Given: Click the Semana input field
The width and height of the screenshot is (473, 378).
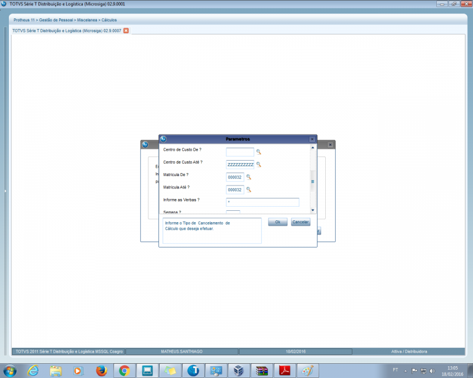Looking at the screenshot, I should coord(233,212).
